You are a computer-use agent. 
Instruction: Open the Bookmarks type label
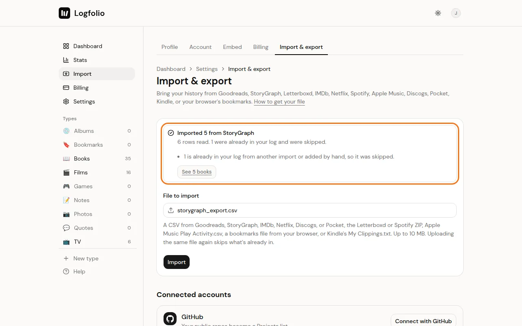(x=88, y=145)
